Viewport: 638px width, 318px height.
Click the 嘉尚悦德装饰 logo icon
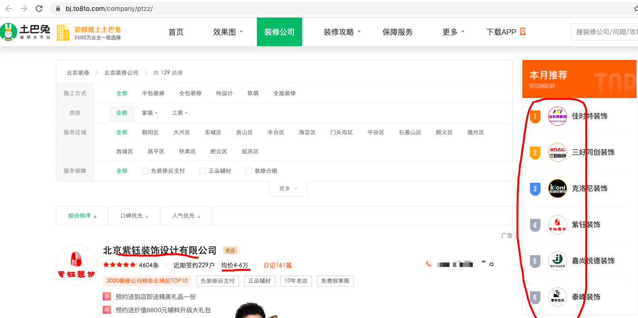point(557,261)
